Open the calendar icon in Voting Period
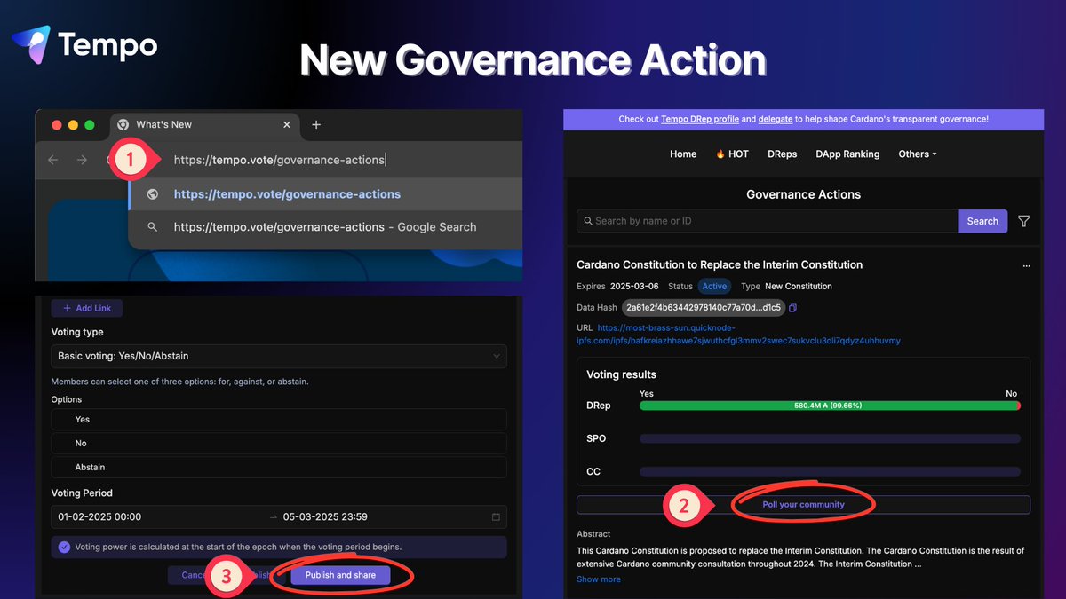This screenshot has height=599, width=1066. coord(495,516)
